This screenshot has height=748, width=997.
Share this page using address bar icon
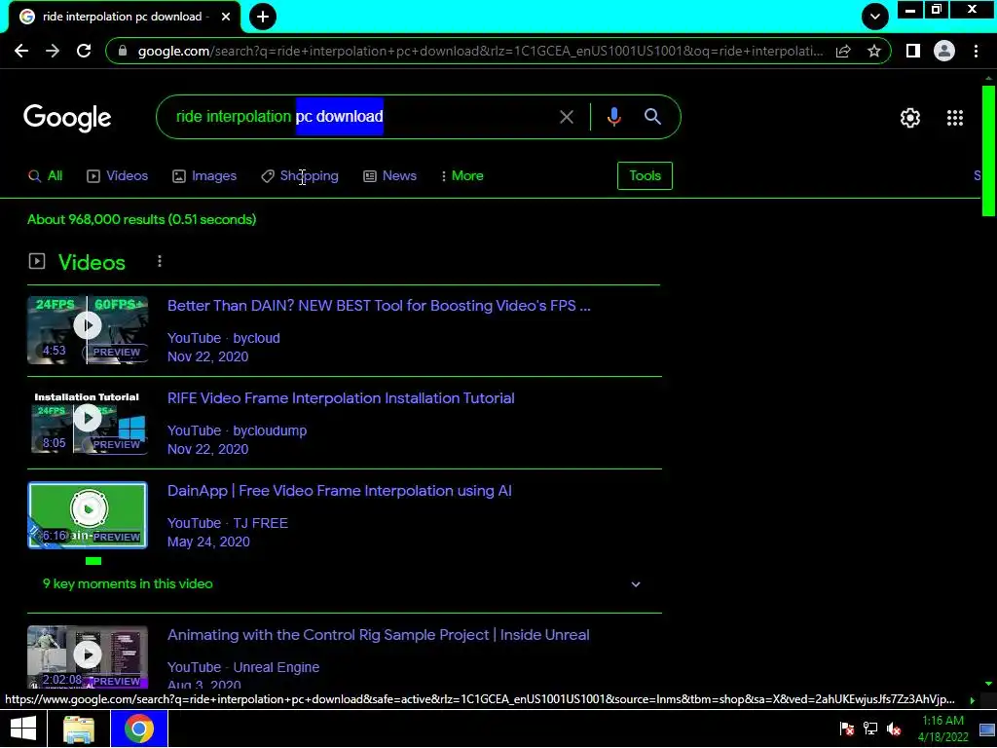pos(843,51)
